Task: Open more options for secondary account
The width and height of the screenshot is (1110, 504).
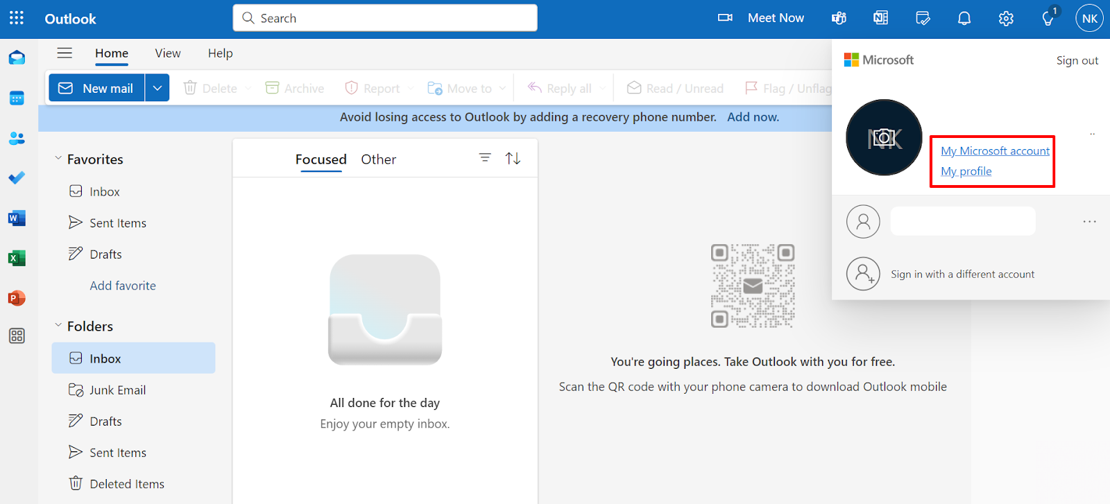Action: click(1090, 222)
